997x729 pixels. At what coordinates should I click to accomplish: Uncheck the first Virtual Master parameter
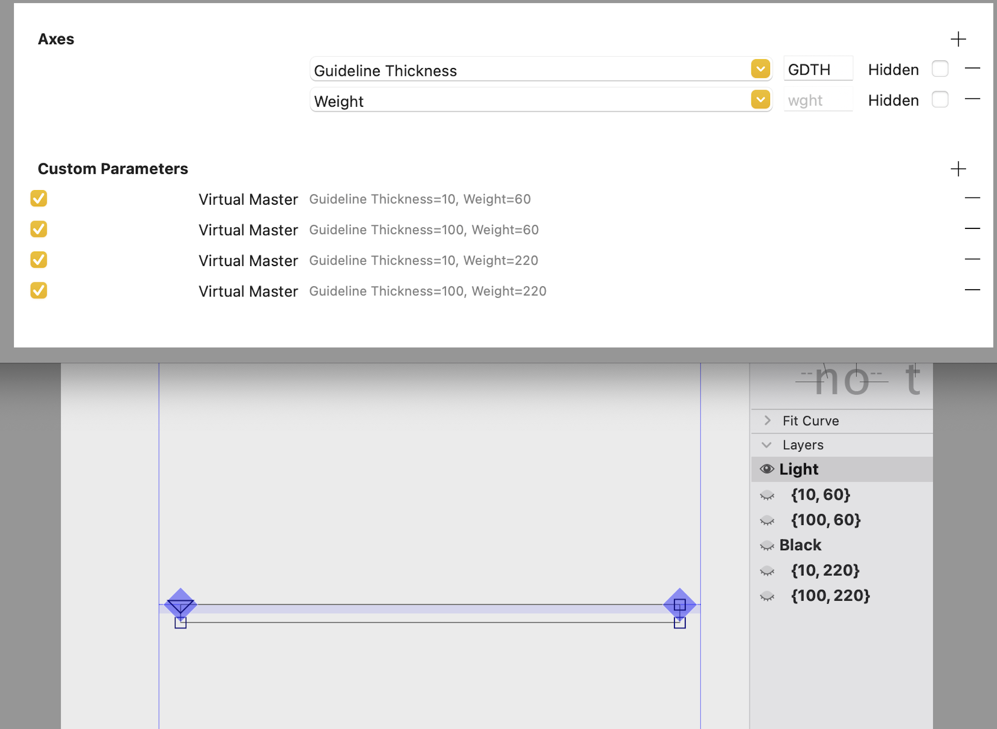click(x=39, y=198)
